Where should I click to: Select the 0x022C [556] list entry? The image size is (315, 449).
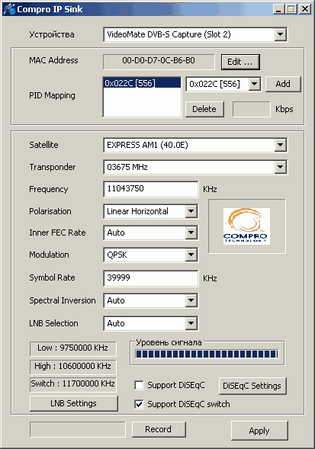coord(142,83)
